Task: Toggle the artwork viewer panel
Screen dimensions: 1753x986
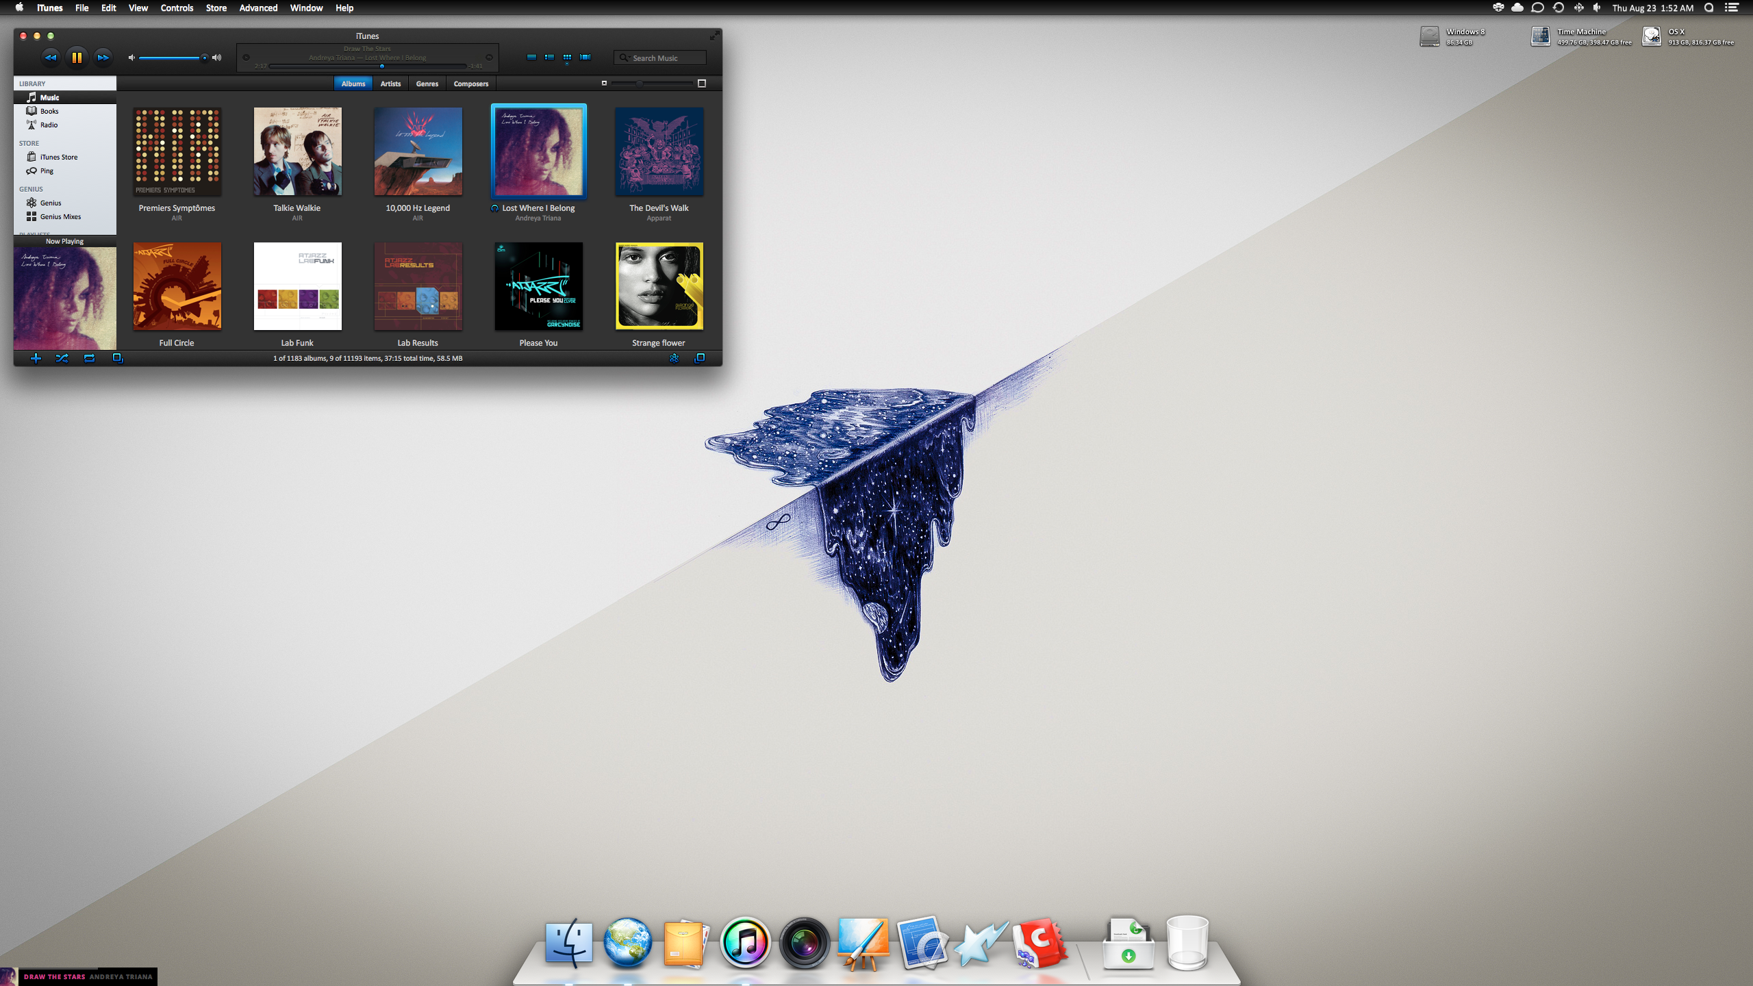Action: [x=118, y=358]
